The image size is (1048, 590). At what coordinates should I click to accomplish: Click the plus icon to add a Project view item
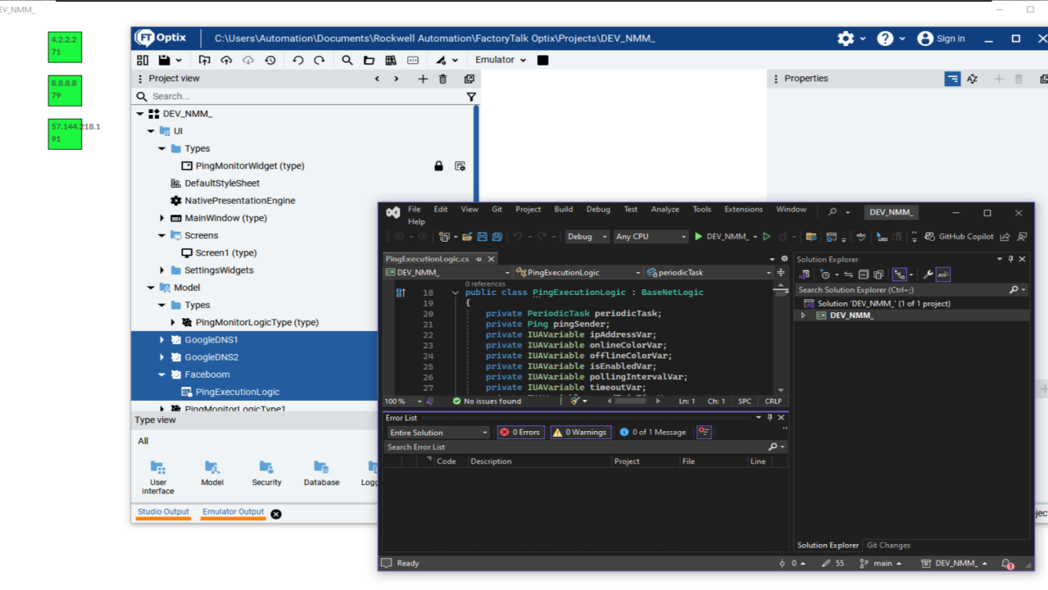click(423, 79)
